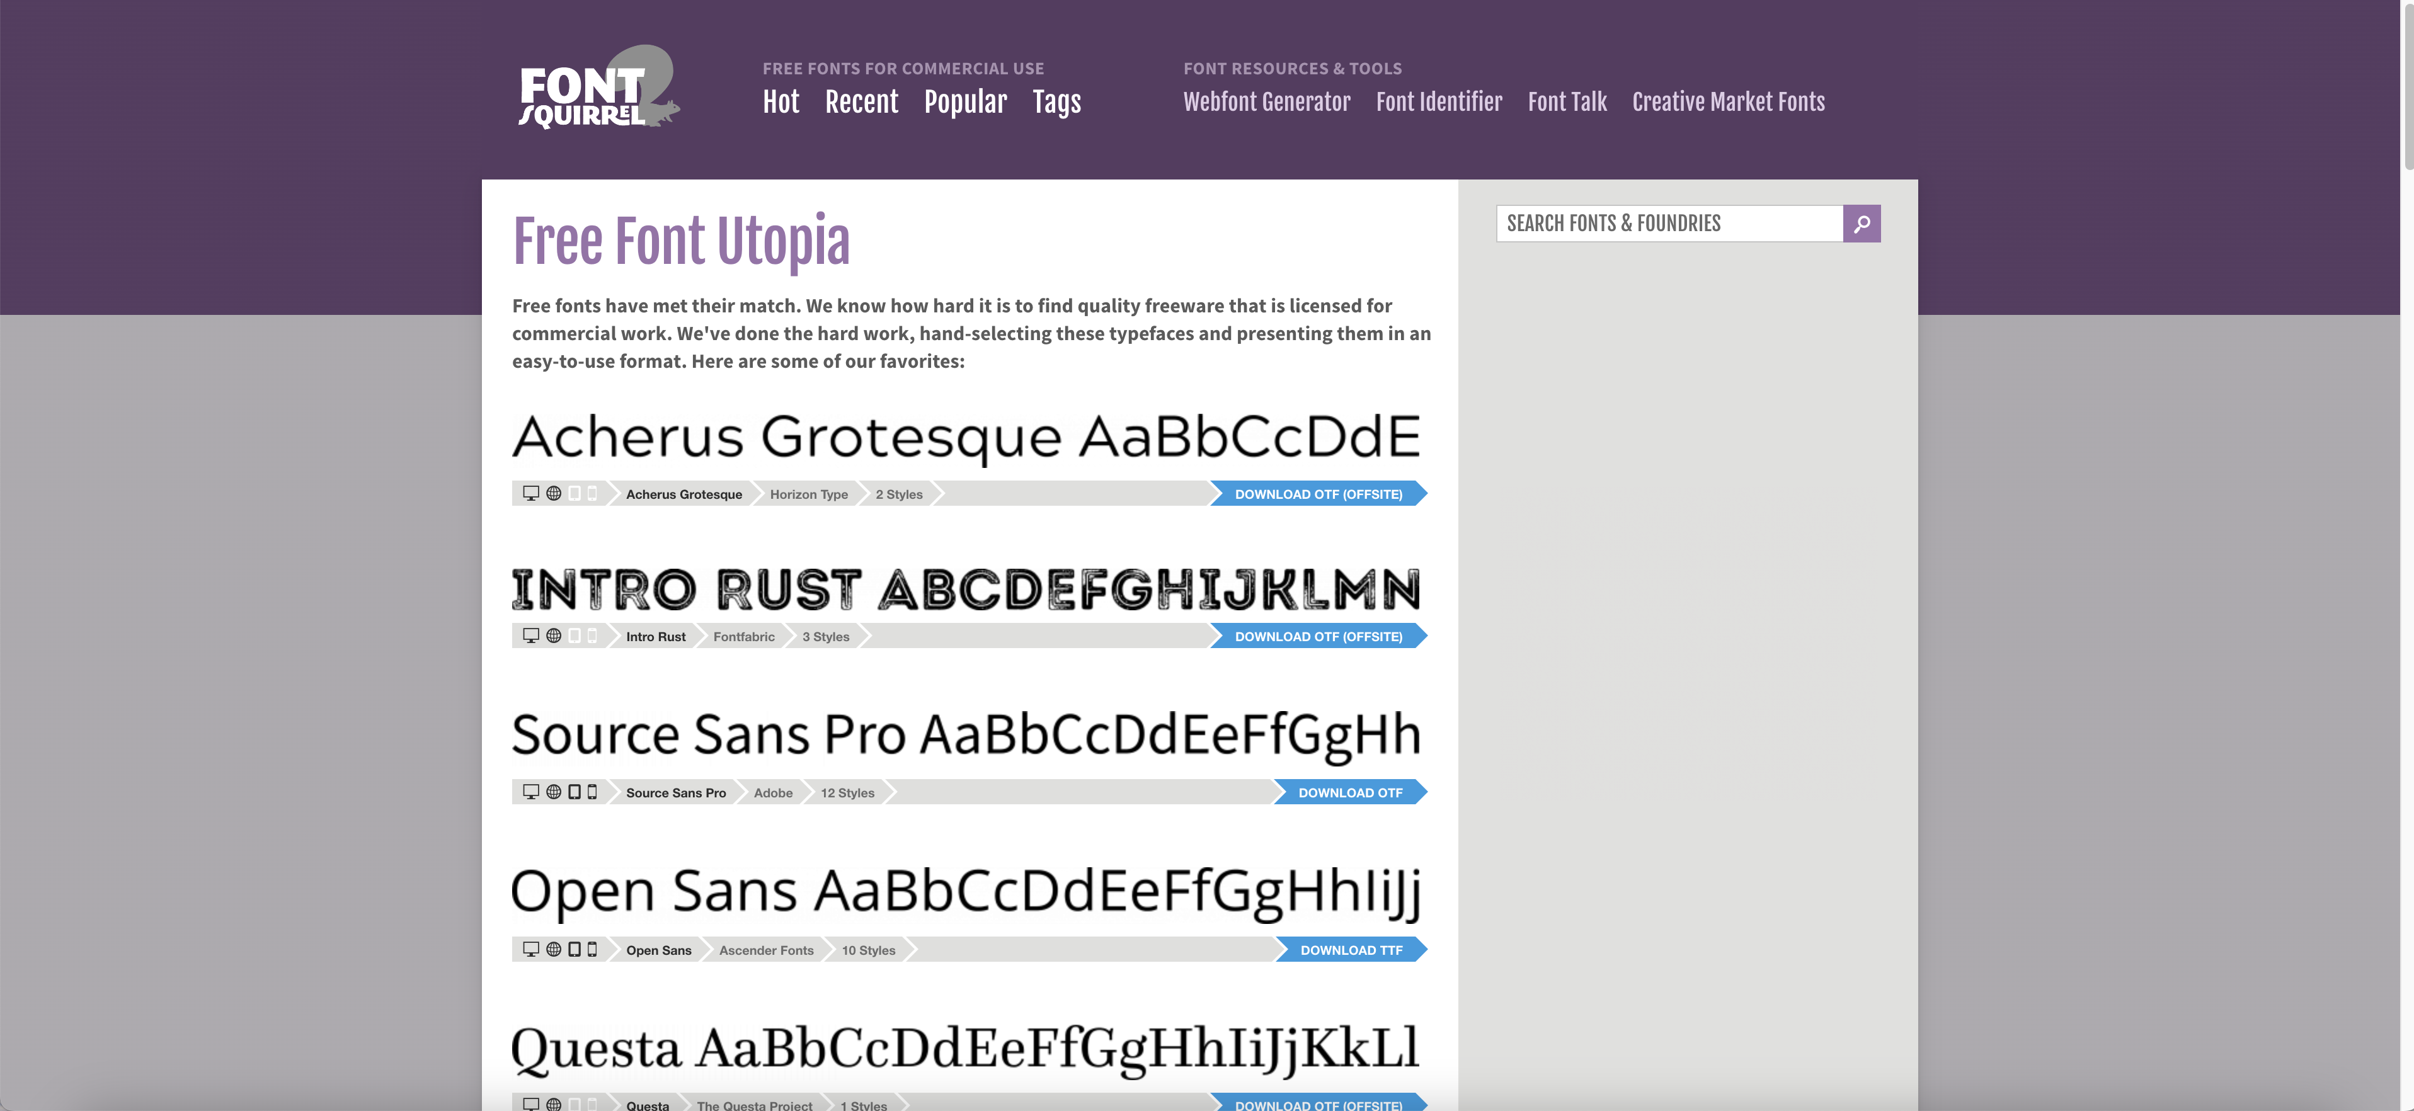Image resolution: width=2414 pixels, height=1111 pixels.
Task: Click the 12 Styles link
Action: click(847, 794)
